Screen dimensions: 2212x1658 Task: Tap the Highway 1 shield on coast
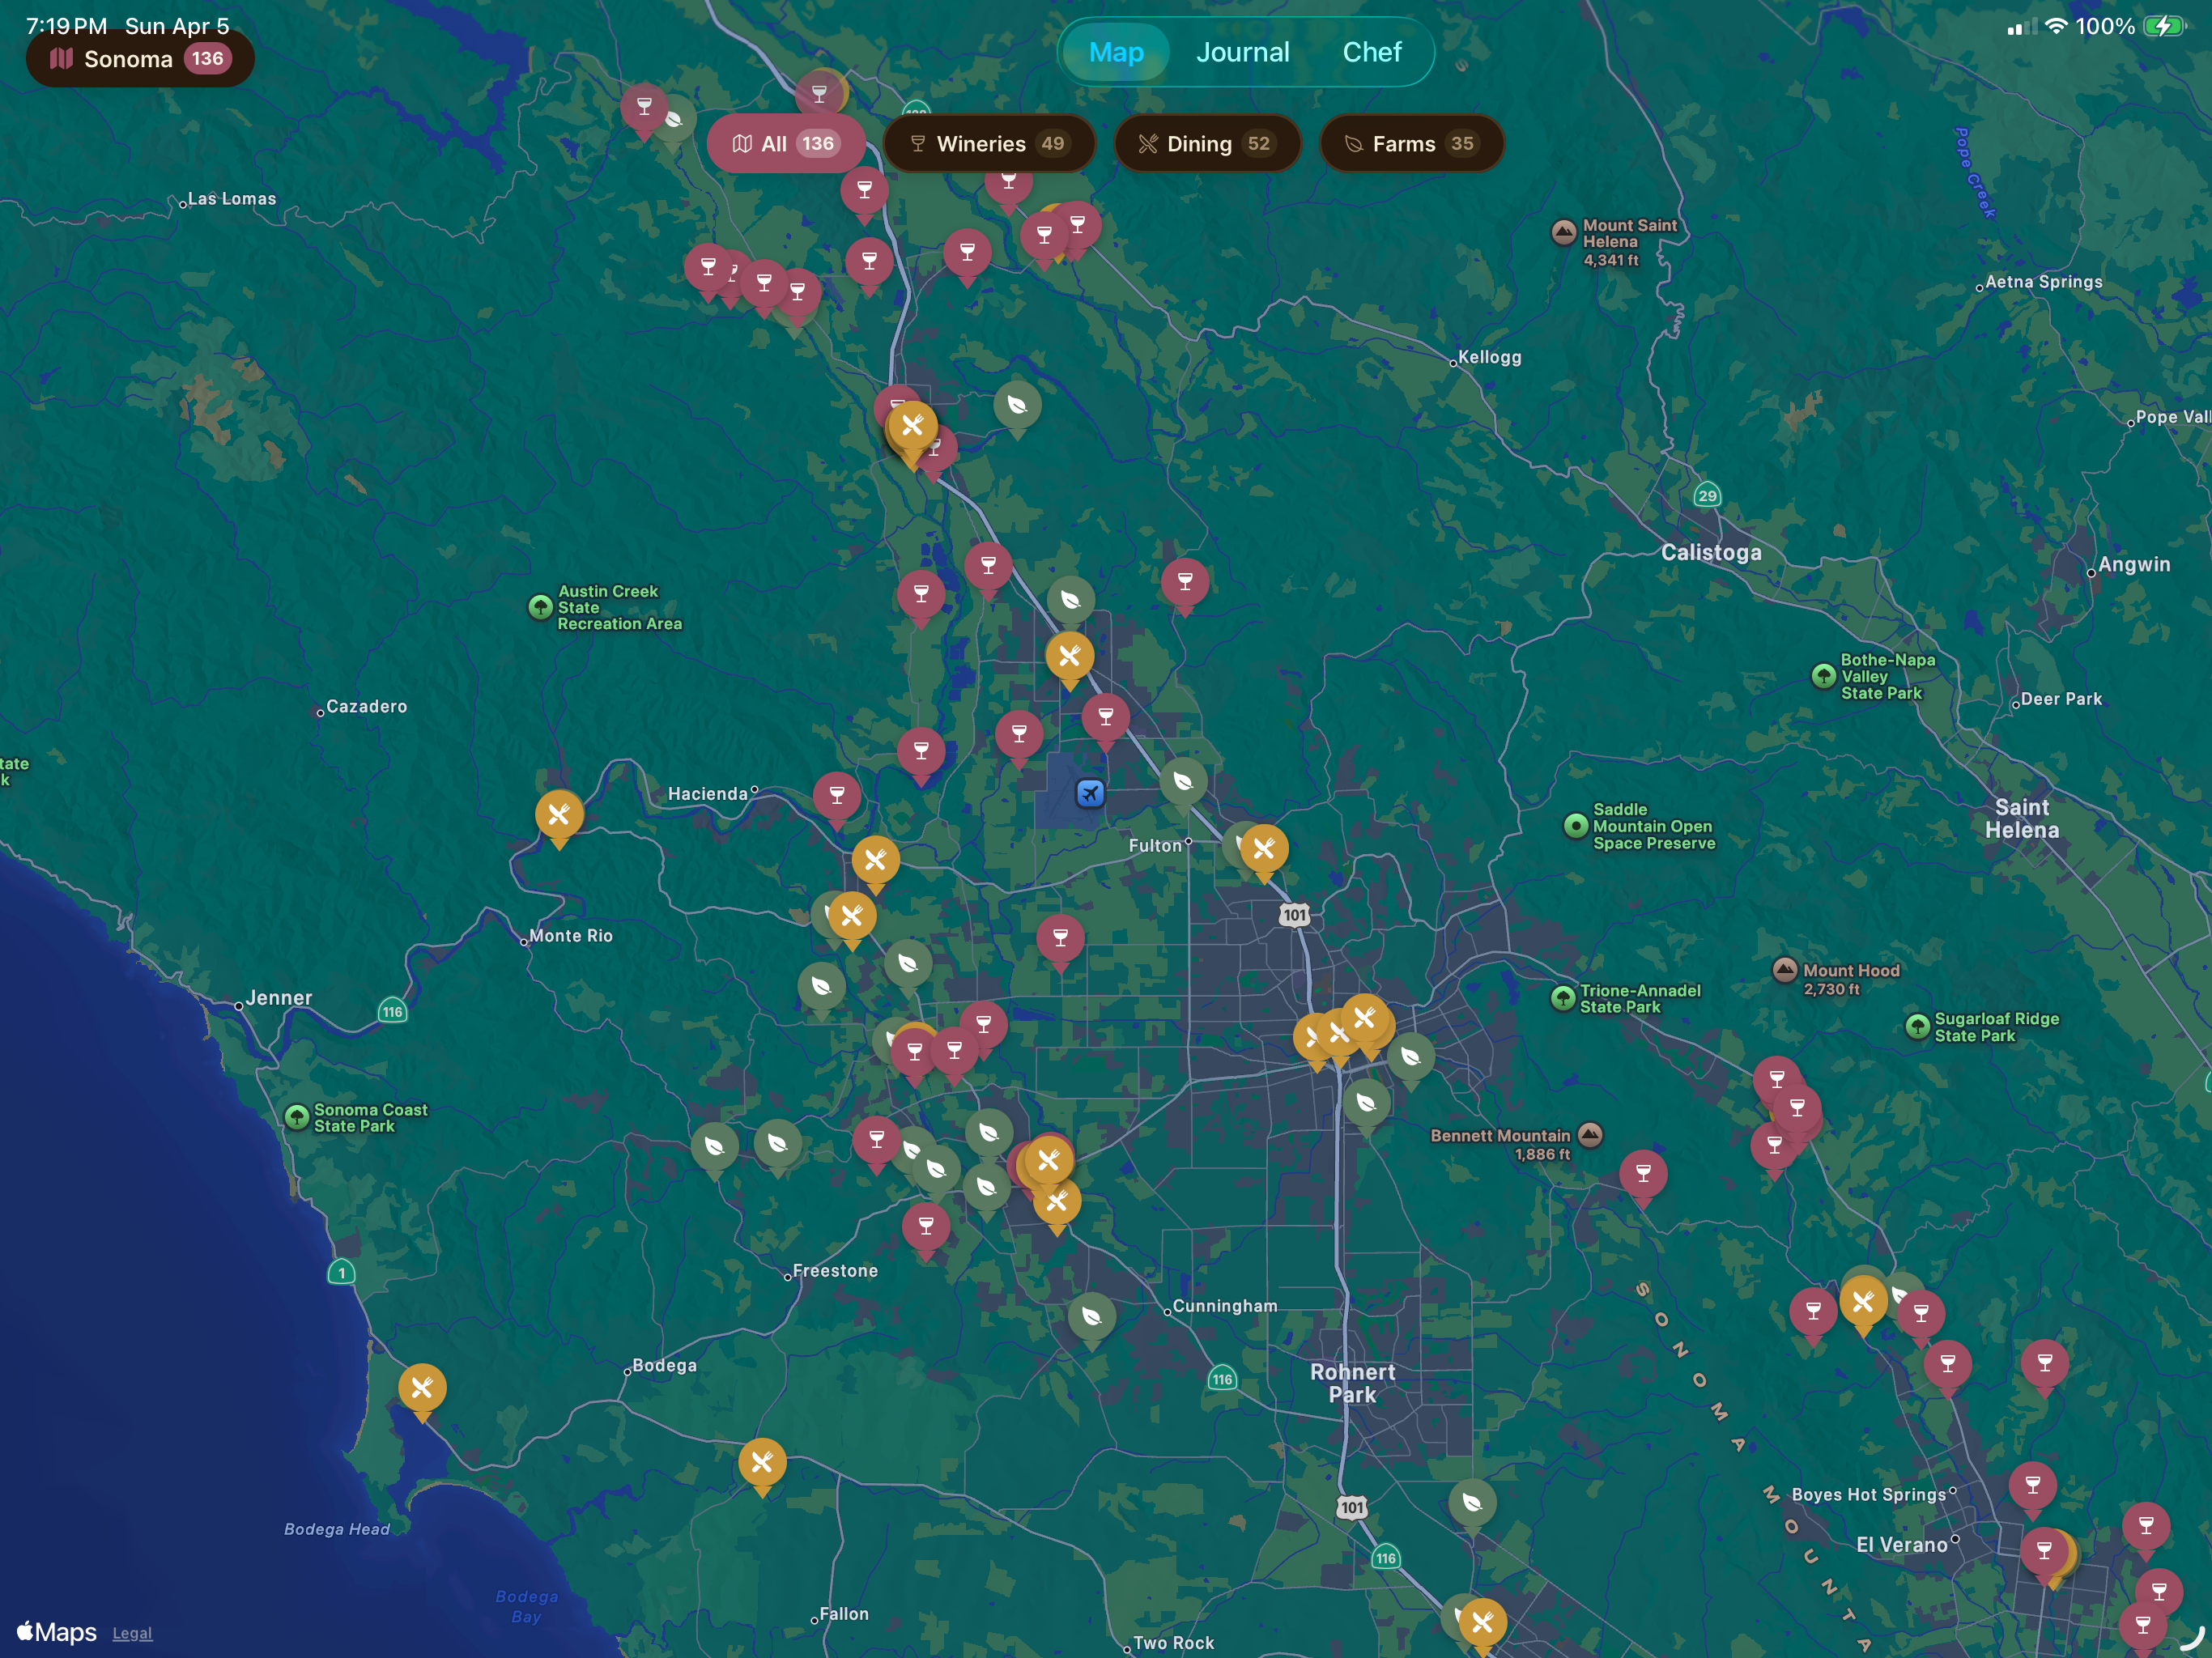342,1272
